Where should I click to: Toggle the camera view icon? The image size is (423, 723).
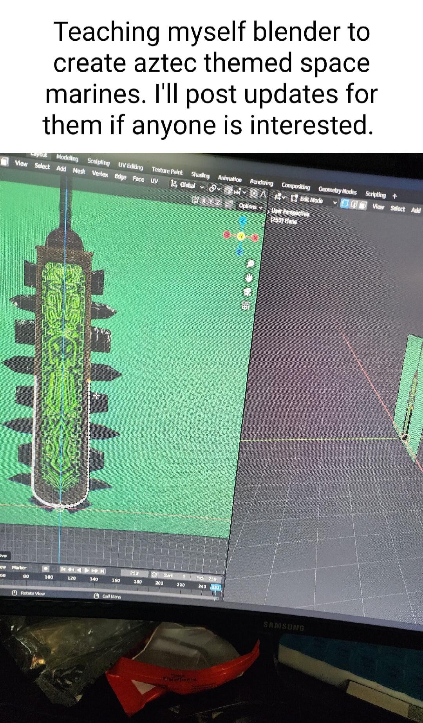pos(247,291)
